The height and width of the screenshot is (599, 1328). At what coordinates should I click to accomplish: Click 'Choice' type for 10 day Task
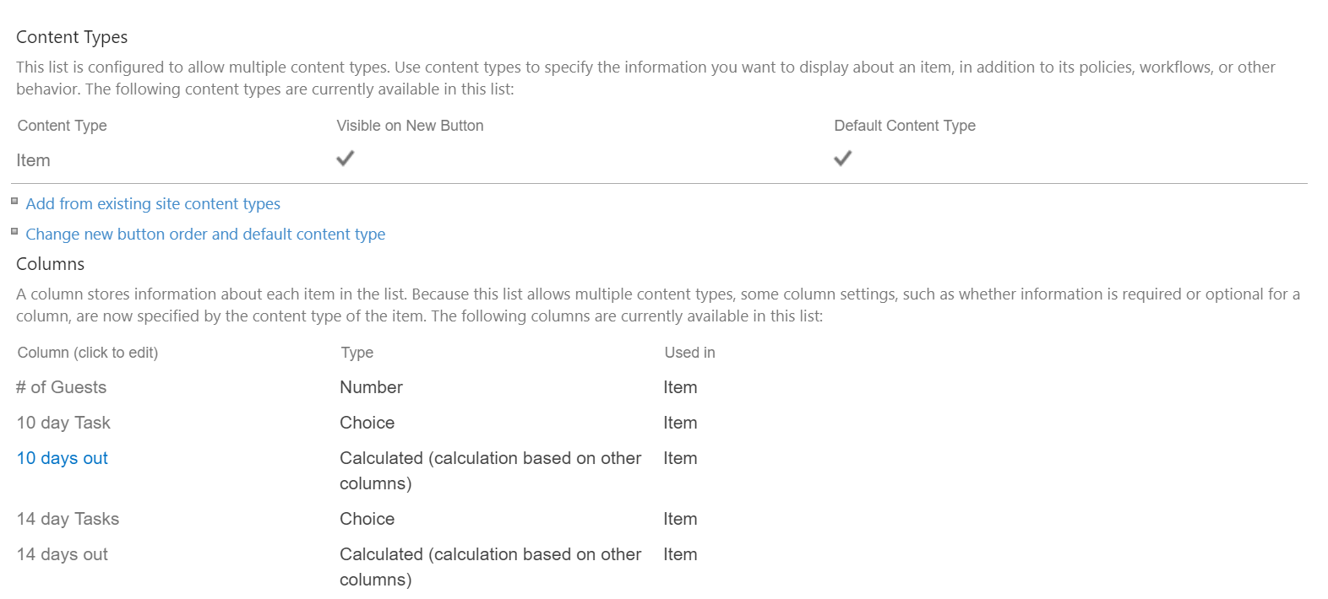pyautogui.click(x=367, y=423)
